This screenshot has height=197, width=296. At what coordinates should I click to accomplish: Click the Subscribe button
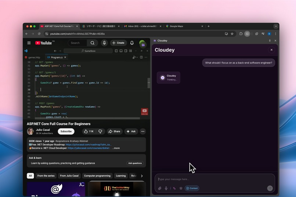66,131
